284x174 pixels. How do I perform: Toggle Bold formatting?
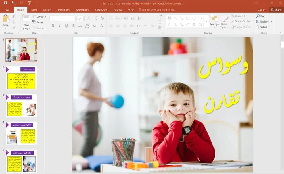[53, 26]
